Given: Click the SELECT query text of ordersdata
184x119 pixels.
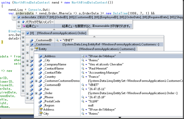Looking at the screenshot, I should pos(110,17).
